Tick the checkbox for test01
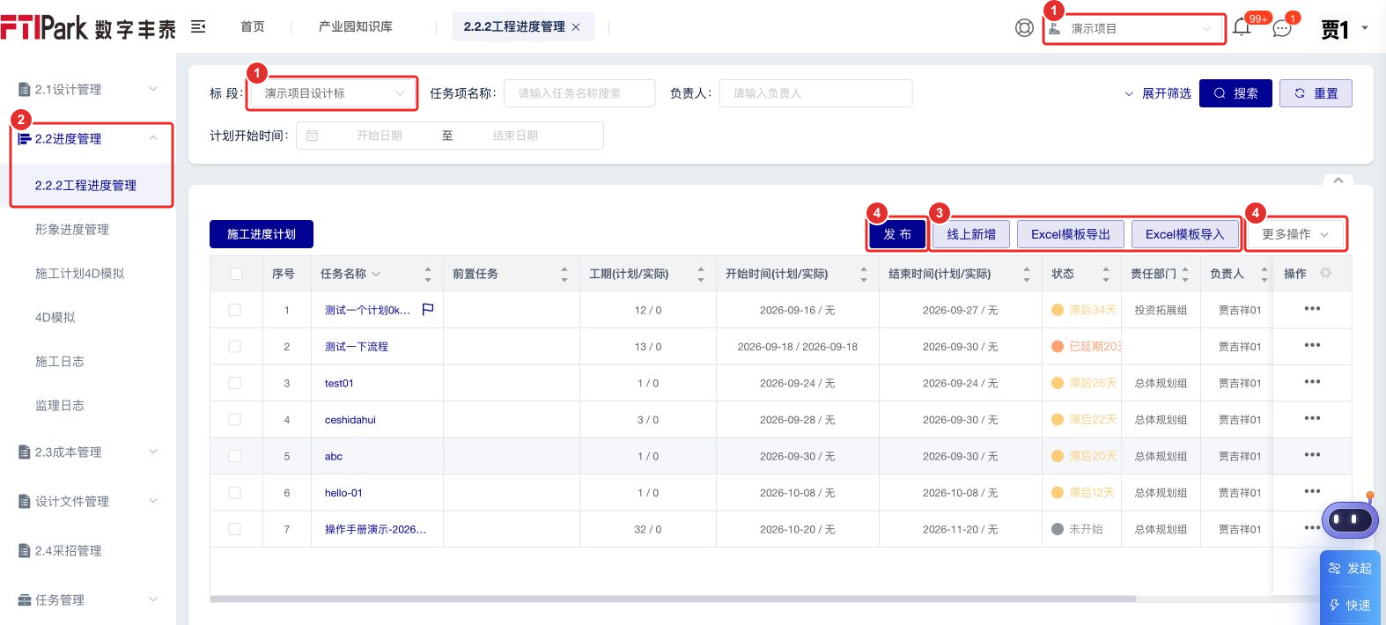Viewport: 1386px width, 625px height. click(x=234, y=383)
